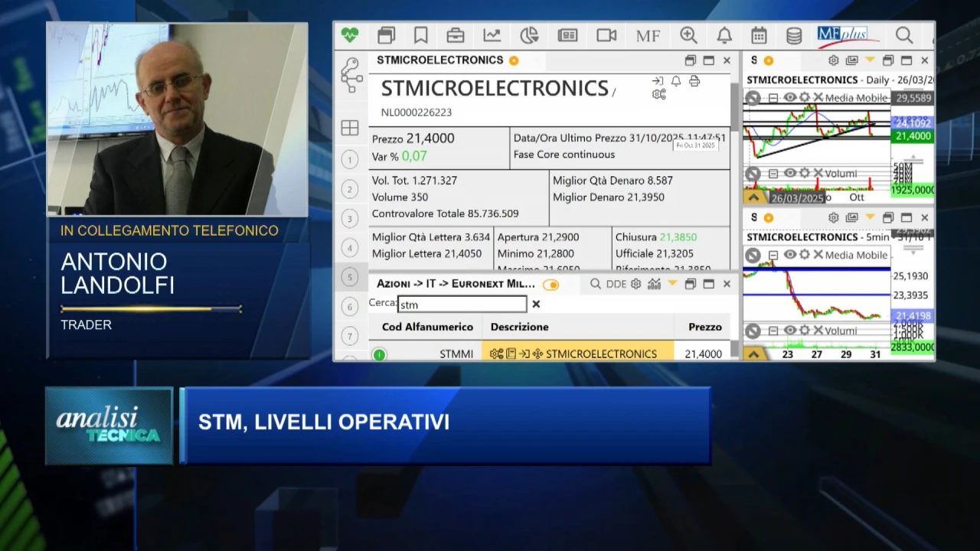Toggle Volumi visibility eye in 5min chart
The height and width of the screenshot is (551, 980).
(x=789, y=331)
